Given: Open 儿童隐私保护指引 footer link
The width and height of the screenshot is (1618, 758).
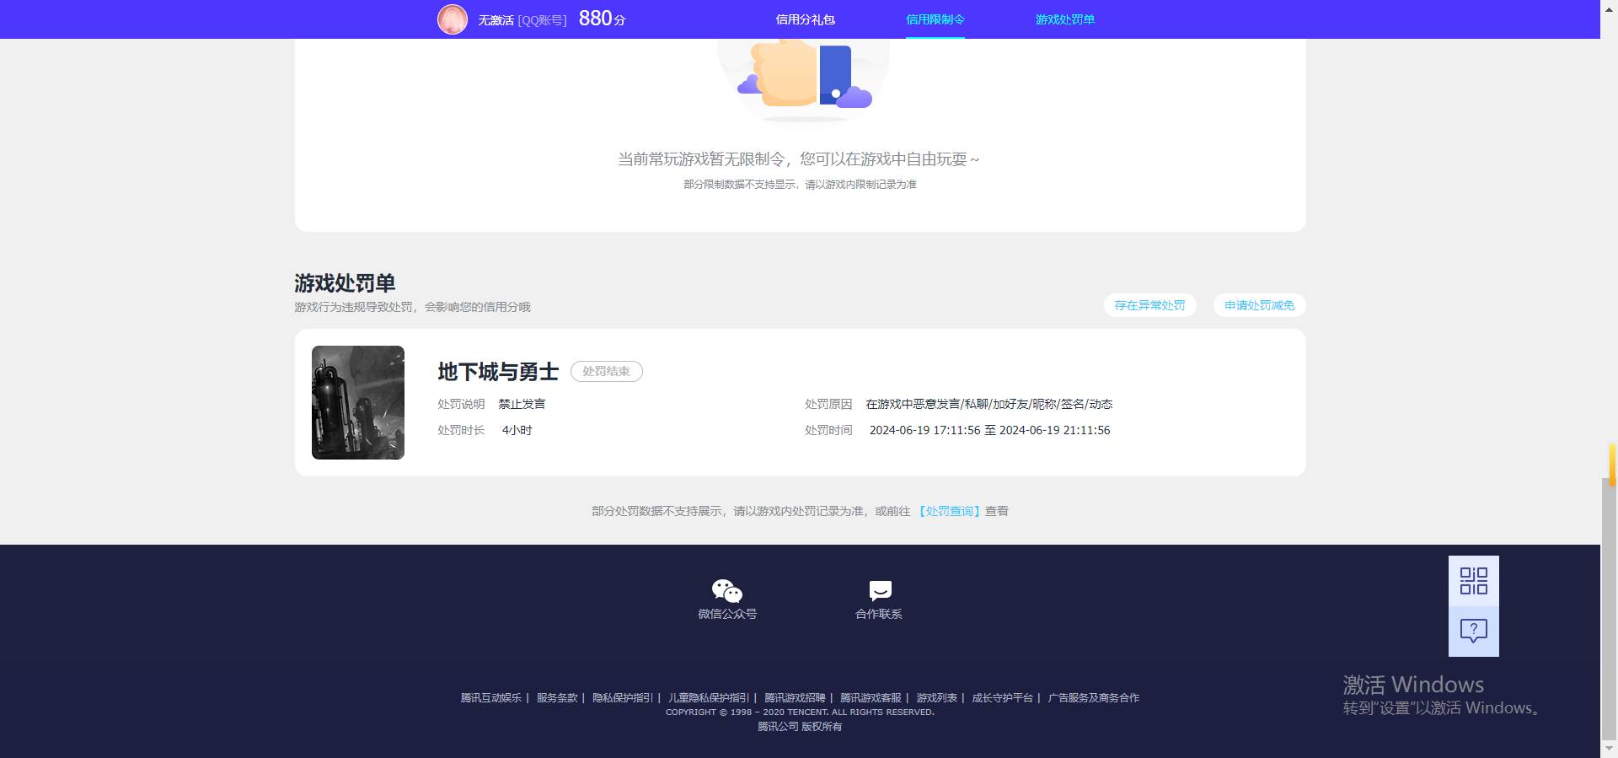Looking at the screenshot, I should pos(709,697).
